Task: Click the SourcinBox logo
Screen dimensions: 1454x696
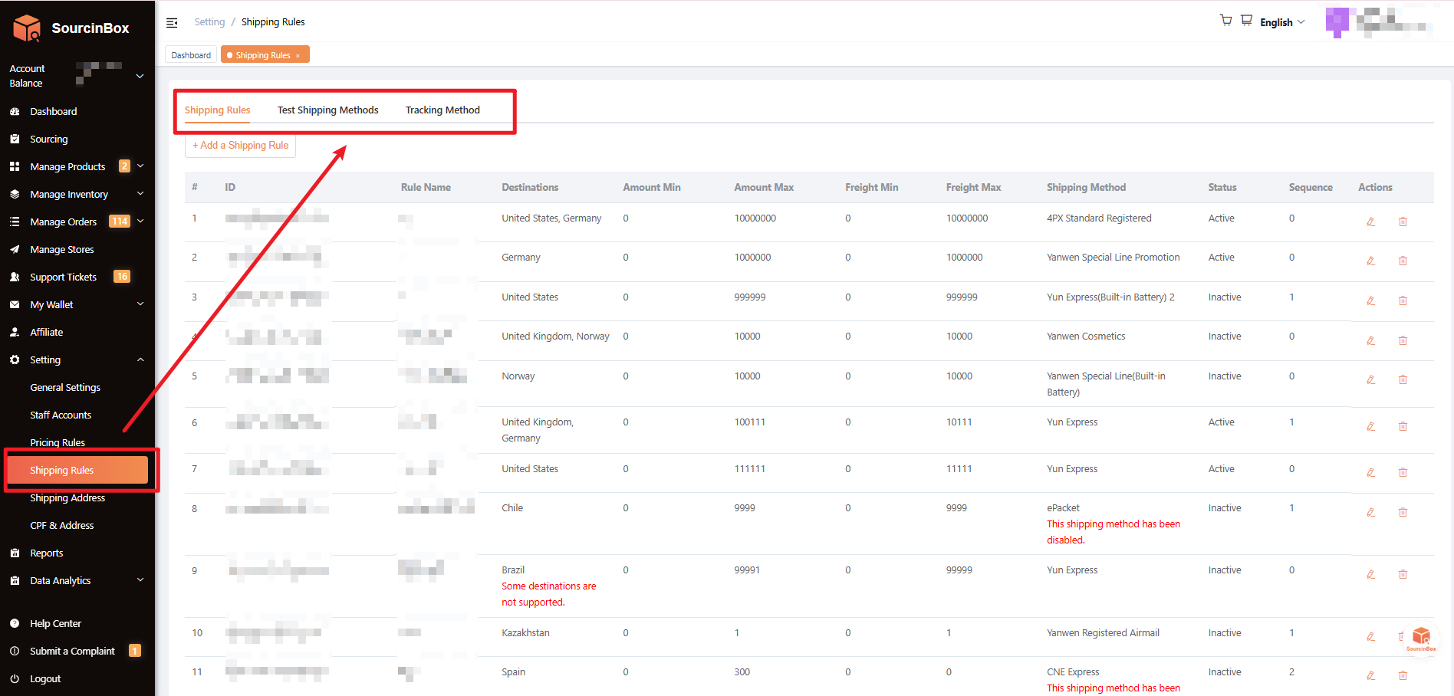Action: tap(71, 28)
